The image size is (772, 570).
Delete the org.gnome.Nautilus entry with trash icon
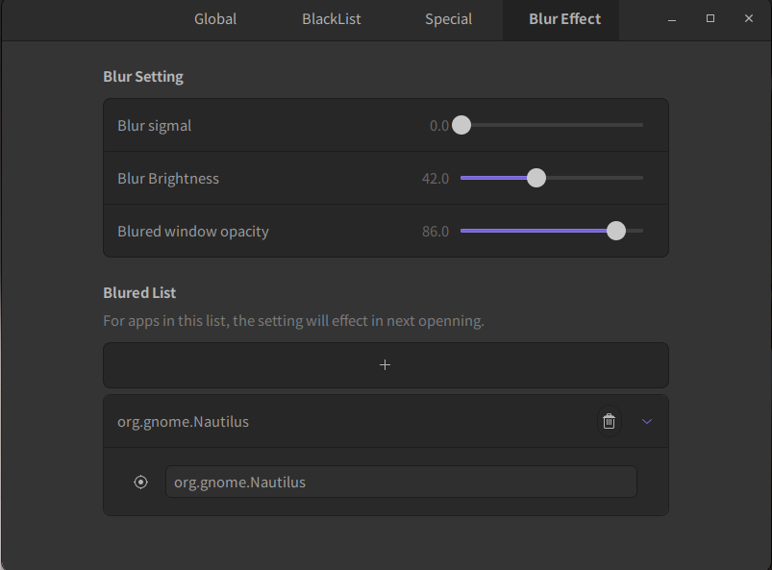click(609, 421)
